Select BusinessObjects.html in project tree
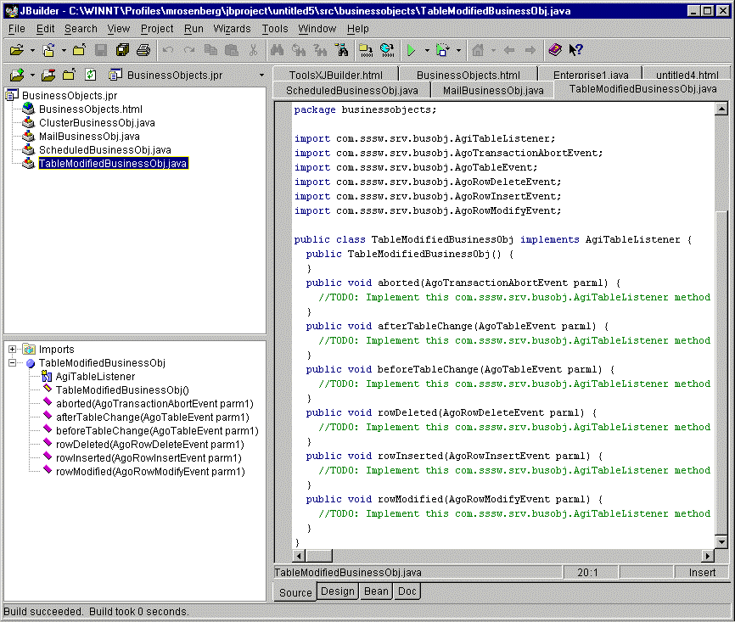Viewport: 735px width, 622px height. point(91,109)
